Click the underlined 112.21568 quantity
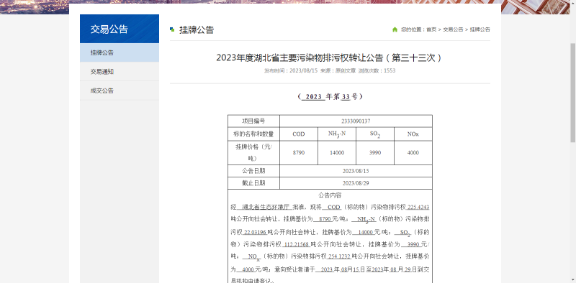The width and height of the screenshot is (576, 283). click(x=297, y=244)
